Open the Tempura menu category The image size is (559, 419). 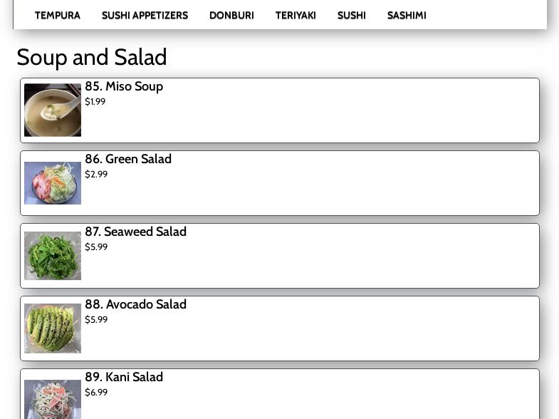click(58, 15)
